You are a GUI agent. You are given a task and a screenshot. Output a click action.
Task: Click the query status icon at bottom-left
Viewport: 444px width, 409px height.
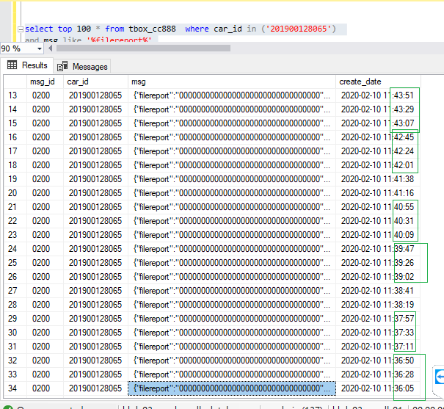7,405
